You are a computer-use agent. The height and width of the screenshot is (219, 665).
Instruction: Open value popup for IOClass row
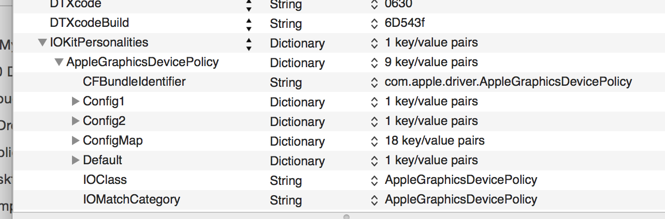point(375,181)
